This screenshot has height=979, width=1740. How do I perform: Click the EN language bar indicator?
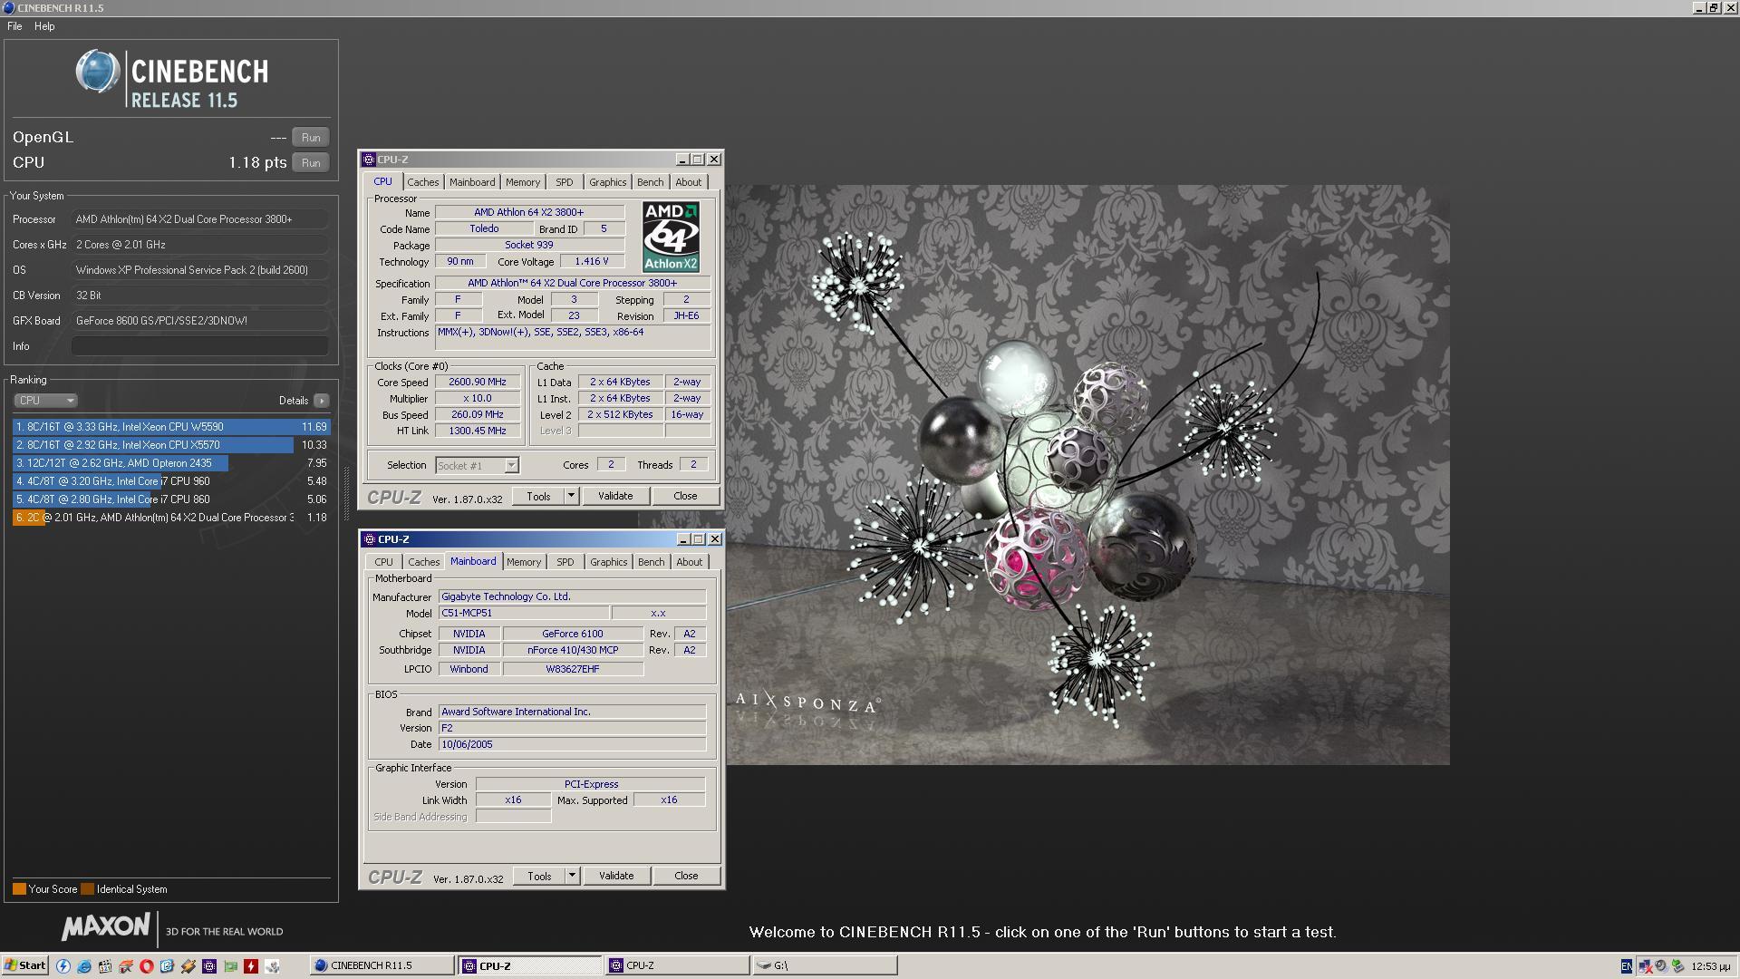point(1627,966)
